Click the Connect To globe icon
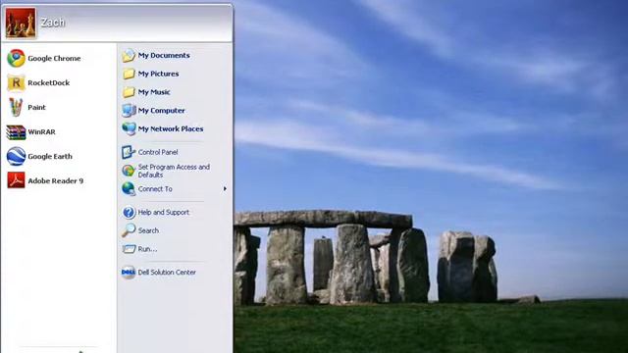This screenshot has width=628, height=353. point(129,189)
